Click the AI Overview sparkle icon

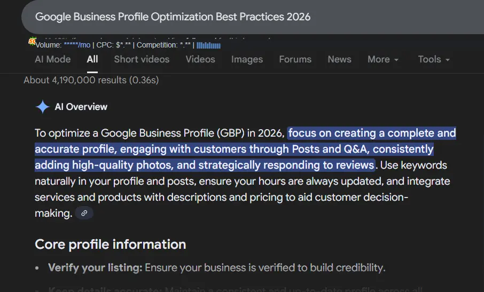coord(42,107)
